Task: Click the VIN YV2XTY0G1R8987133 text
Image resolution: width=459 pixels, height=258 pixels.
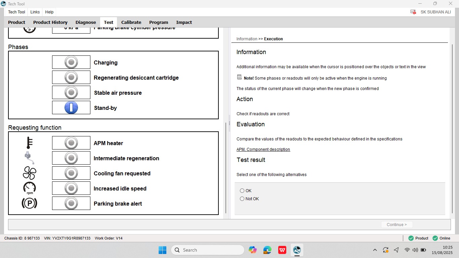Action: pyautogui.click(x=67, y=238)
